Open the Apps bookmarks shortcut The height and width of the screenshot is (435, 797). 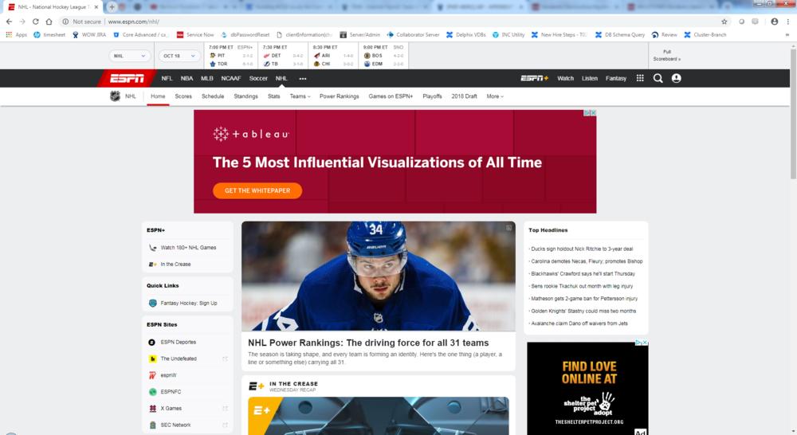coord(16,34)
